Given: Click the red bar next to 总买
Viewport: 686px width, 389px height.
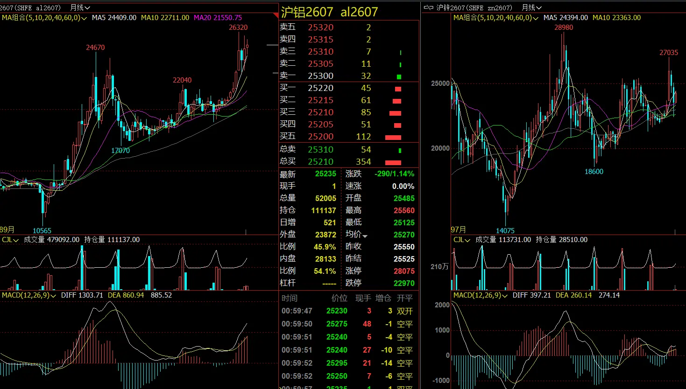Looking at the screenshot, I should click(x=393, y=162).
